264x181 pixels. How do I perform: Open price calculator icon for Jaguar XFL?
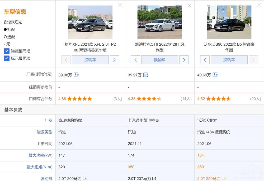pos(76,75)
